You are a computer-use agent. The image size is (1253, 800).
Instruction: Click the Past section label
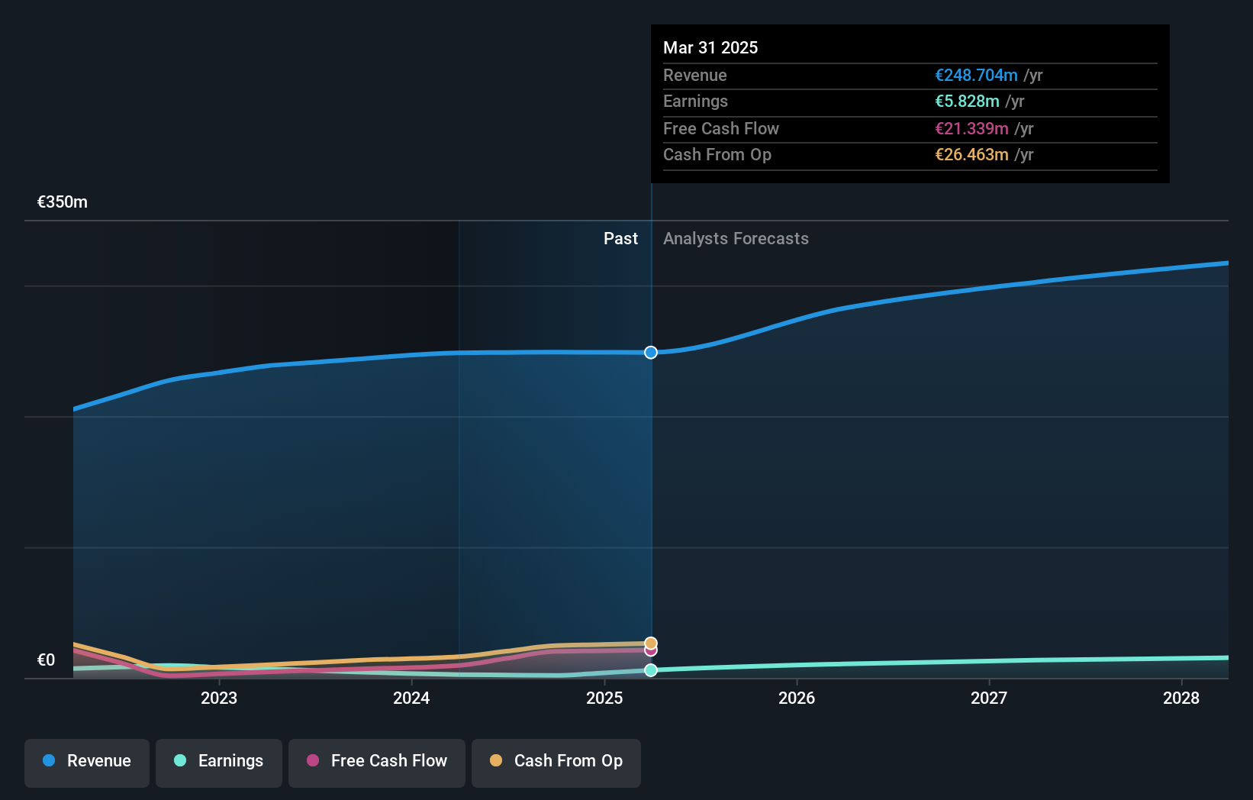point(620,239)
